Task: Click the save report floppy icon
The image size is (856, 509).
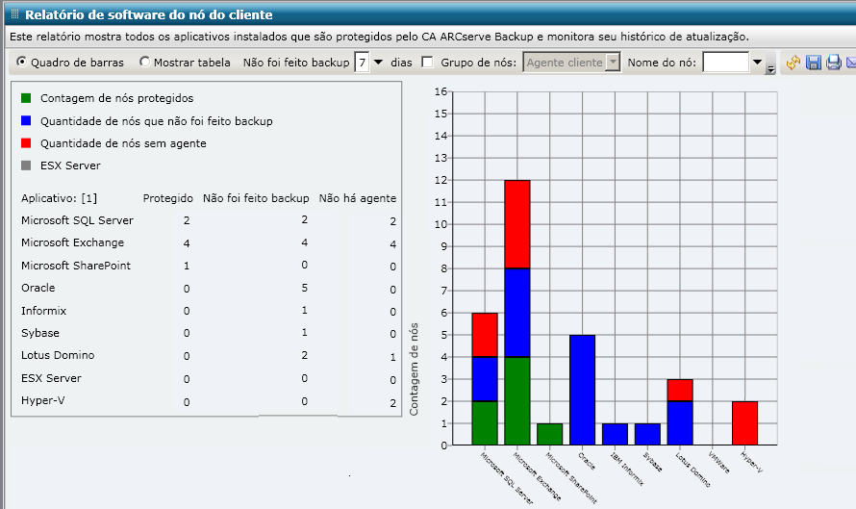Action: pos(814,63)
